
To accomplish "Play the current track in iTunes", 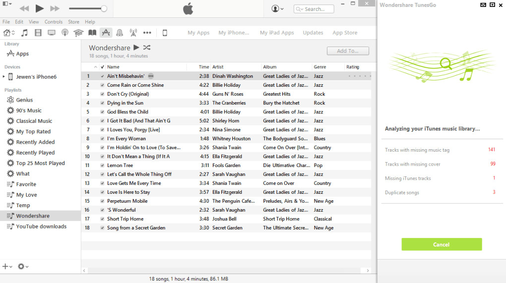I will 39,8.
